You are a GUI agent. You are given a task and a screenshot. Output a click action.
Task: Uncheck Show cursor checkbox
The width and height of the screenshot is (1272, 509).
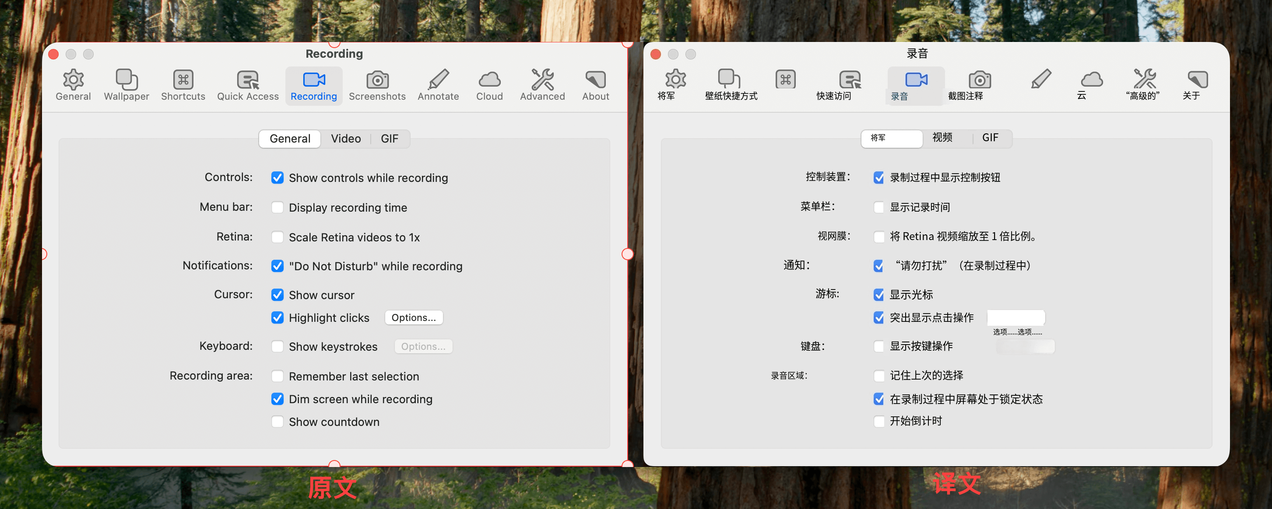tap(278, 294)
